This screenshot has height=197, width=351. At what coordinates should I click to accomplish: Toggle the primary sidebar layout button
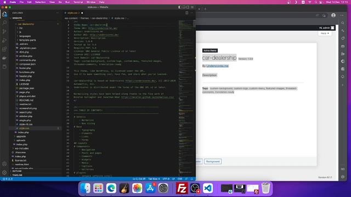(x=180, y=7)
